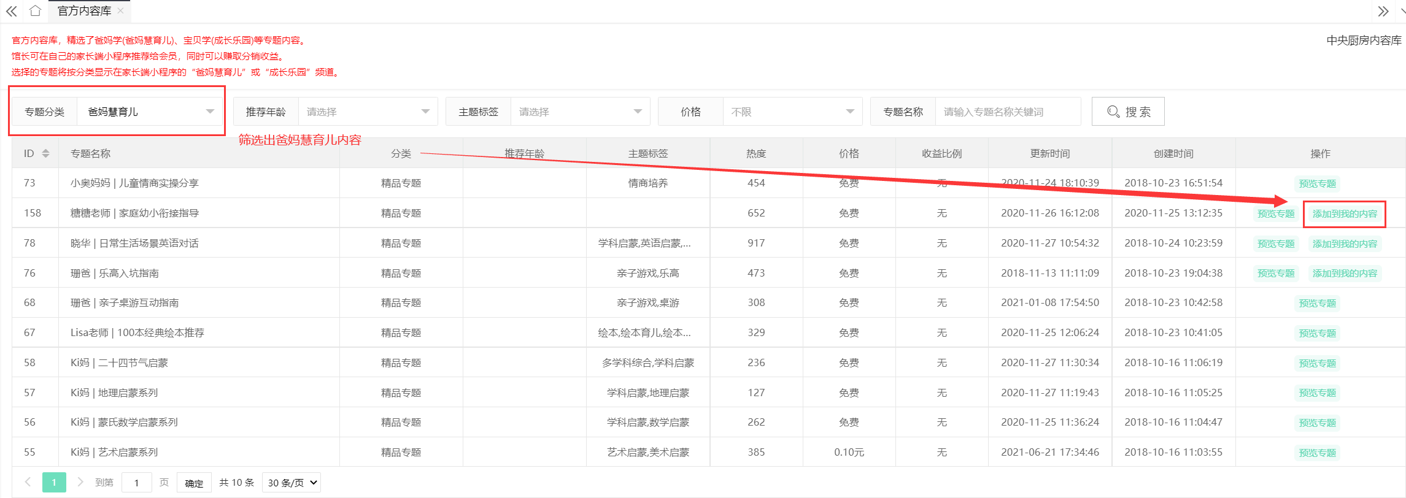The height and width of the screenshot is (498, 1406).
Task: Open the 价格 dropdown showing 不限
Action: tap(792, 112)
